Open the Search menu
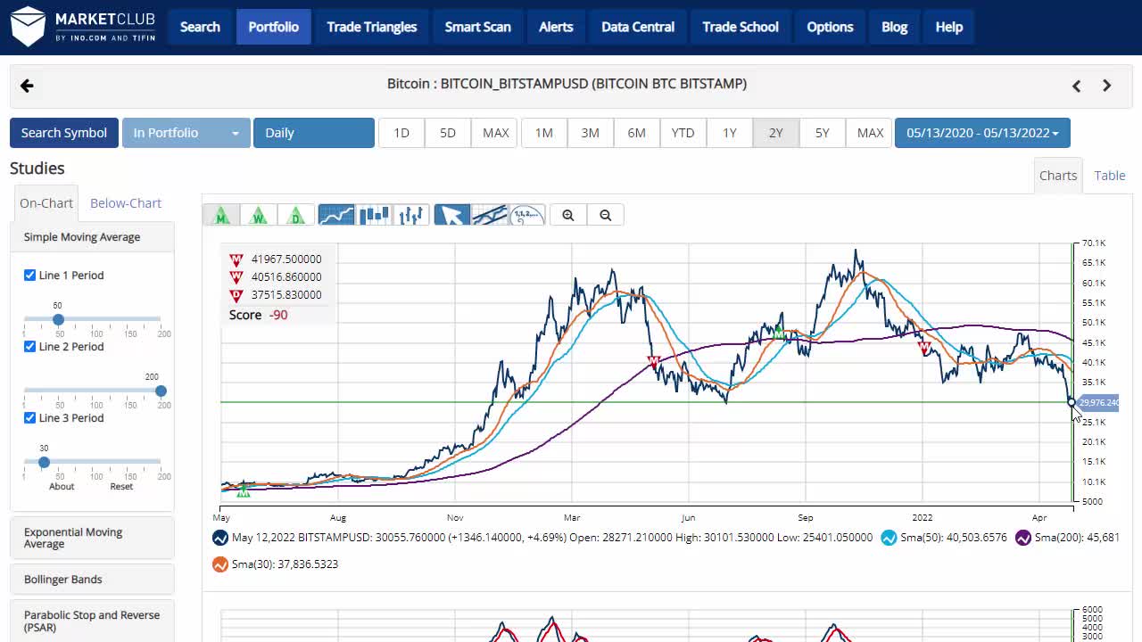 pos(200,27)
